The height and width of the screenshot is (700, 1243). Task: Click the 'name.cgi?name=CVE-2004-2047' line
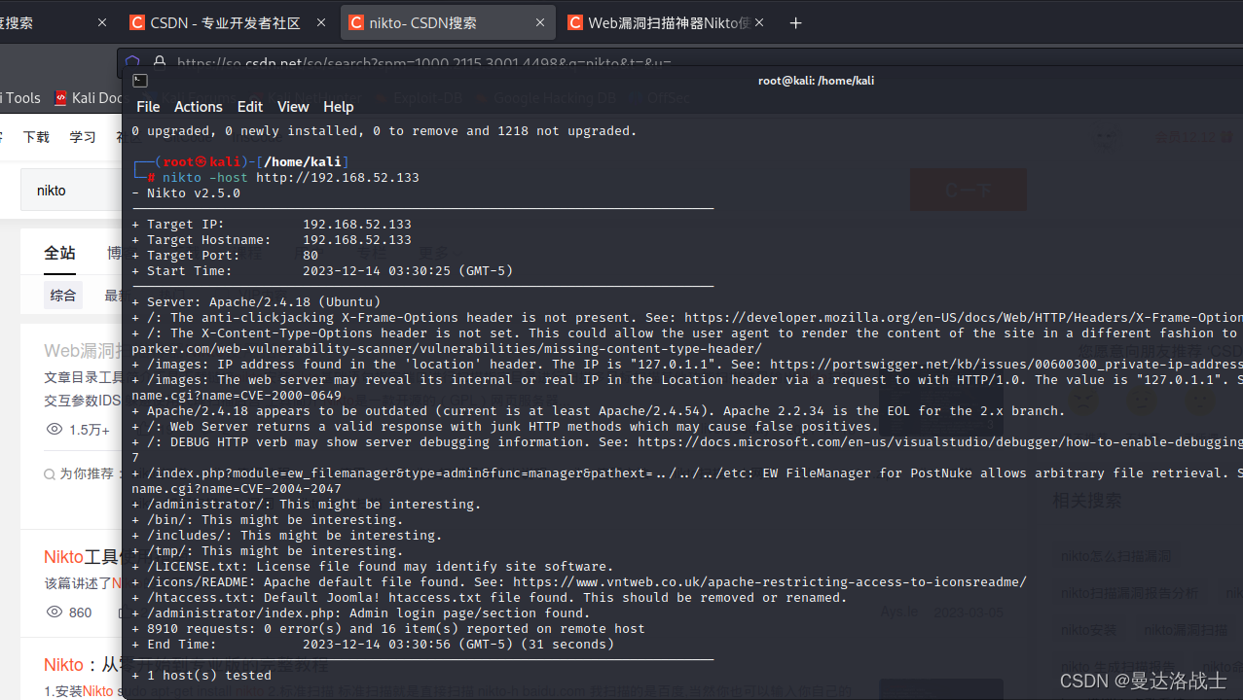237,489
